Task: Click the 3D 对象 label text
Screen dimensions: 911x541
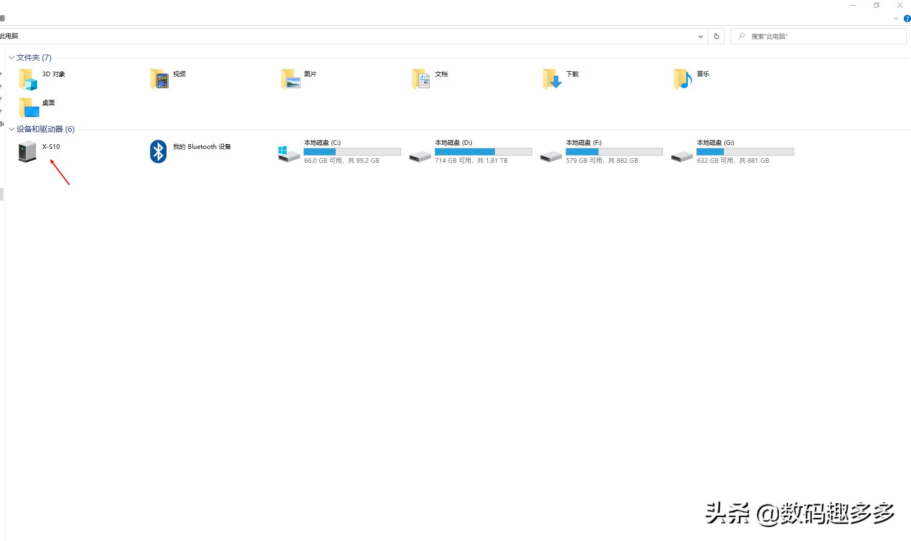Action: pyautogui.click(x=54, y=74)
